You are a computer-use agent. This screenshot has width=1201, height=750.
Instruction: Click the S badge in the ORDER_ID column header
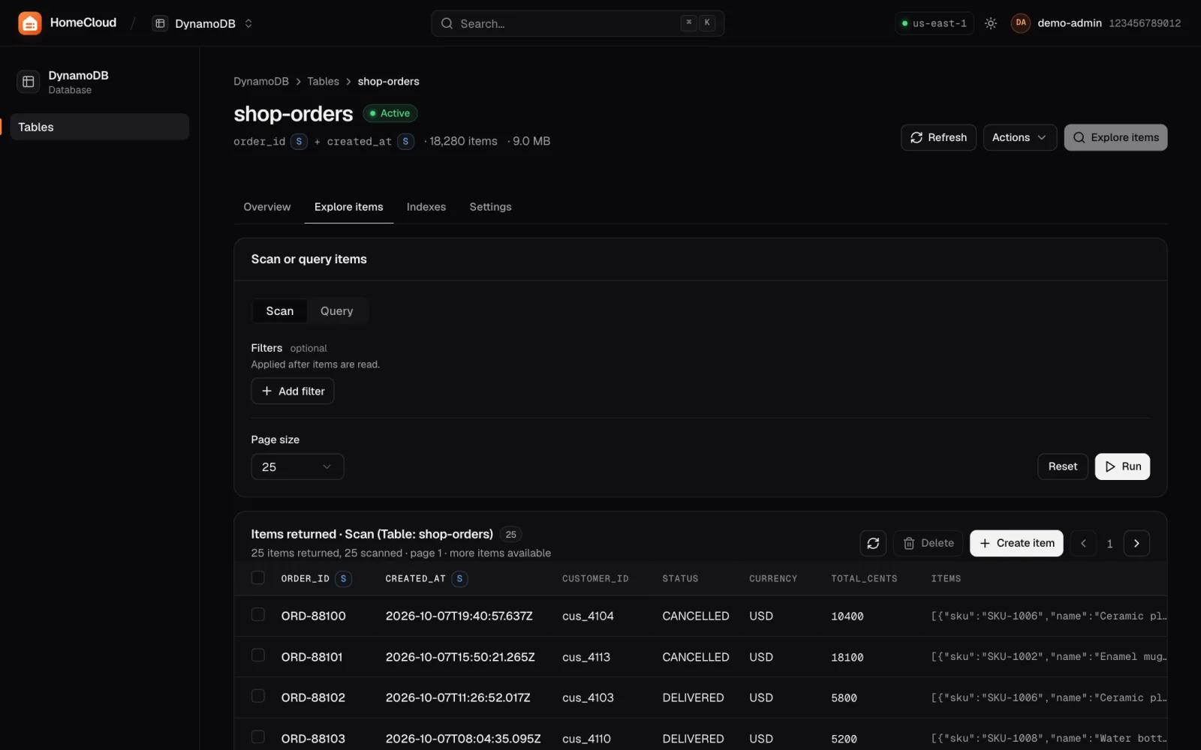pos(344,578)
